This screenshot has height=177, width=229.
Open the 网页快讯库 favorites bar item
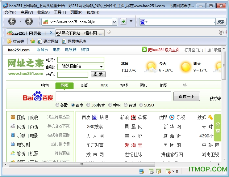(74, 41)
